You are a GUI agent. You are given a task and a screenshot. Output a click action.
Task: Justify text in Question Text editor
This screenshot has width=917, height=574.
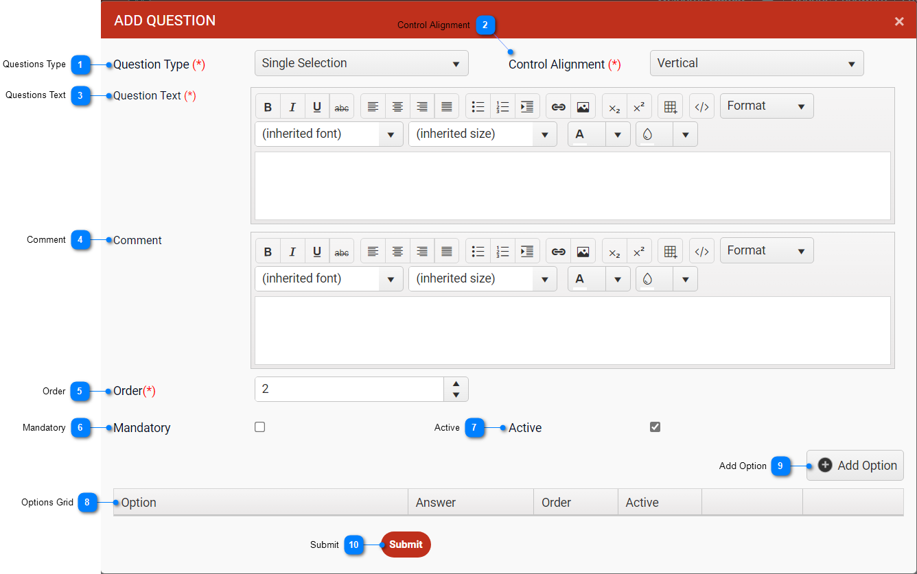447,106
